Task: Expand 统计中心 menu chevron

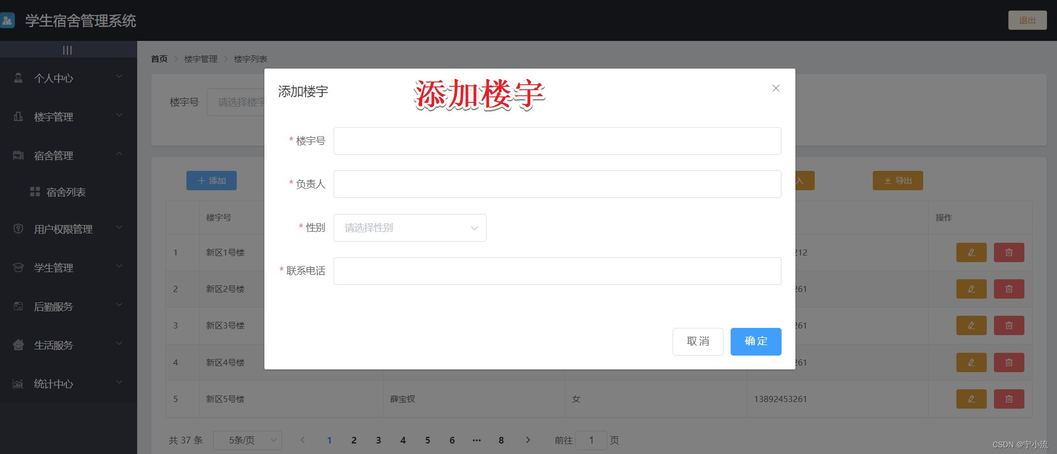Action: click(x=119, y=383)
